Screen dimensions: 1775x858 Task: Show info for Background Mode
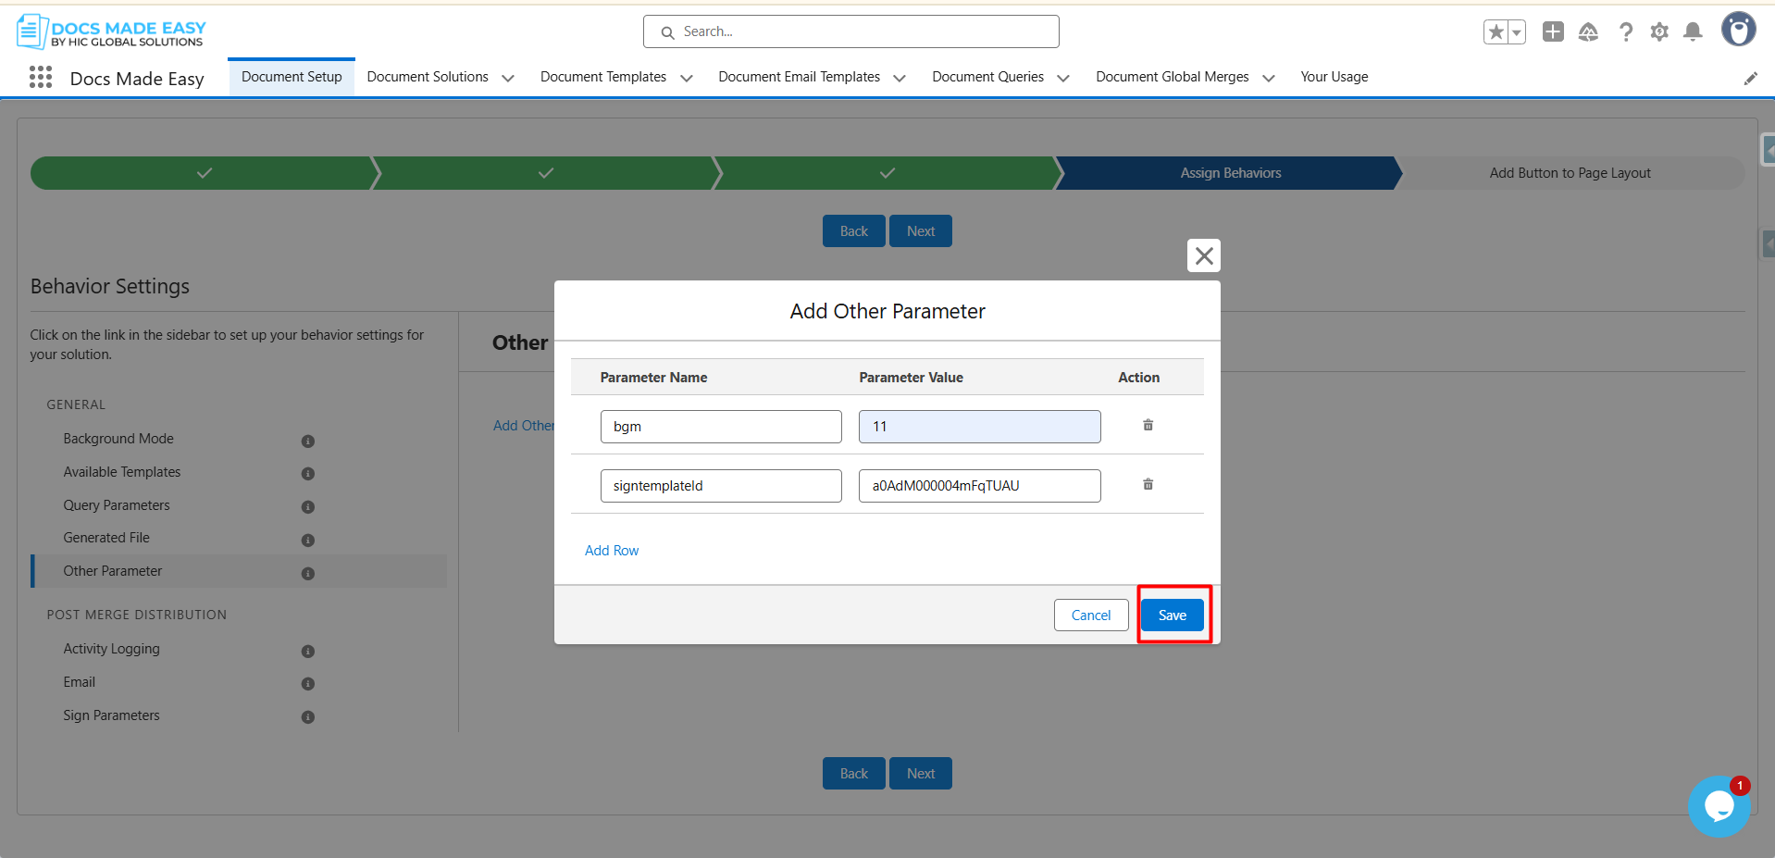point(308,441)
